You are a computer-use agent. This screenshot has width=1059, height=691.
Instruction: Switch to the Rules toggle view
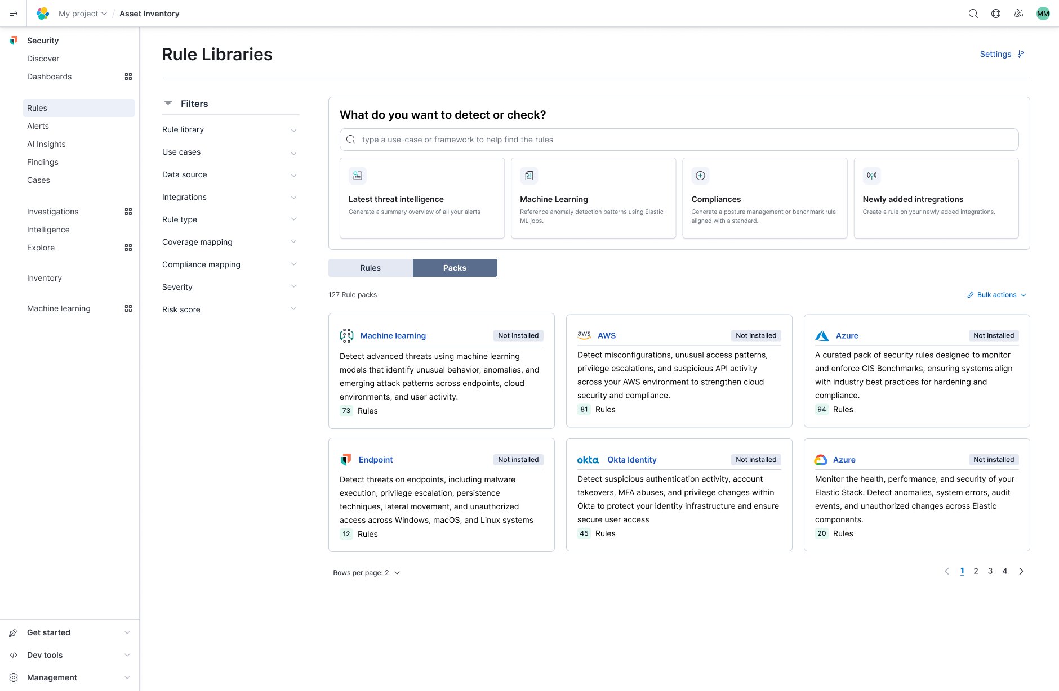click(x=370, y=268)
